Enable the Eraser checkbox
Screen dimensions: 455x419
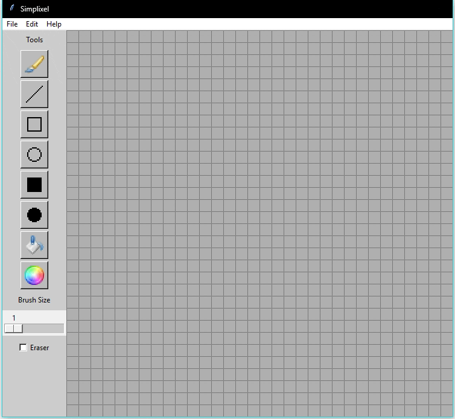pos(24,348)
